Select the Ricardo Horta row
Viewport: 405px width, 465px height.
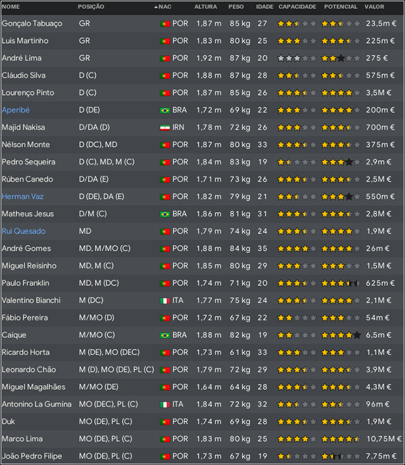point(202,352)
